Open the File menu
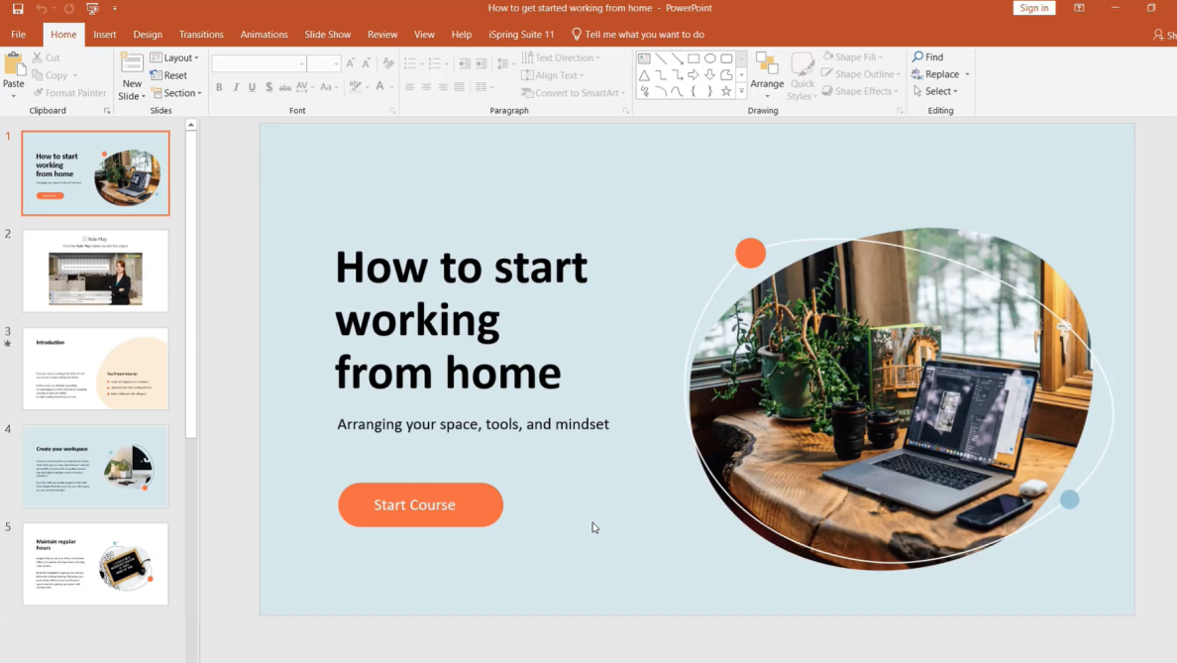Viewport: 1177px width, 663px height. coord(18,35)
